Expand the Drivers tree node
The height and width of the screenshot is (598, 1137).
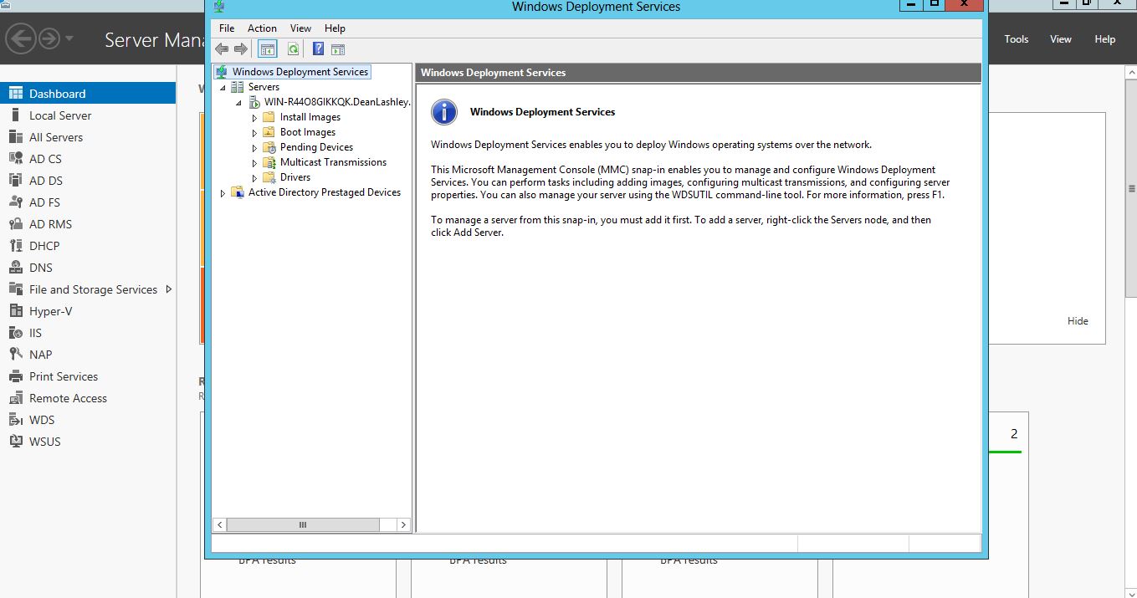point(255,178)
